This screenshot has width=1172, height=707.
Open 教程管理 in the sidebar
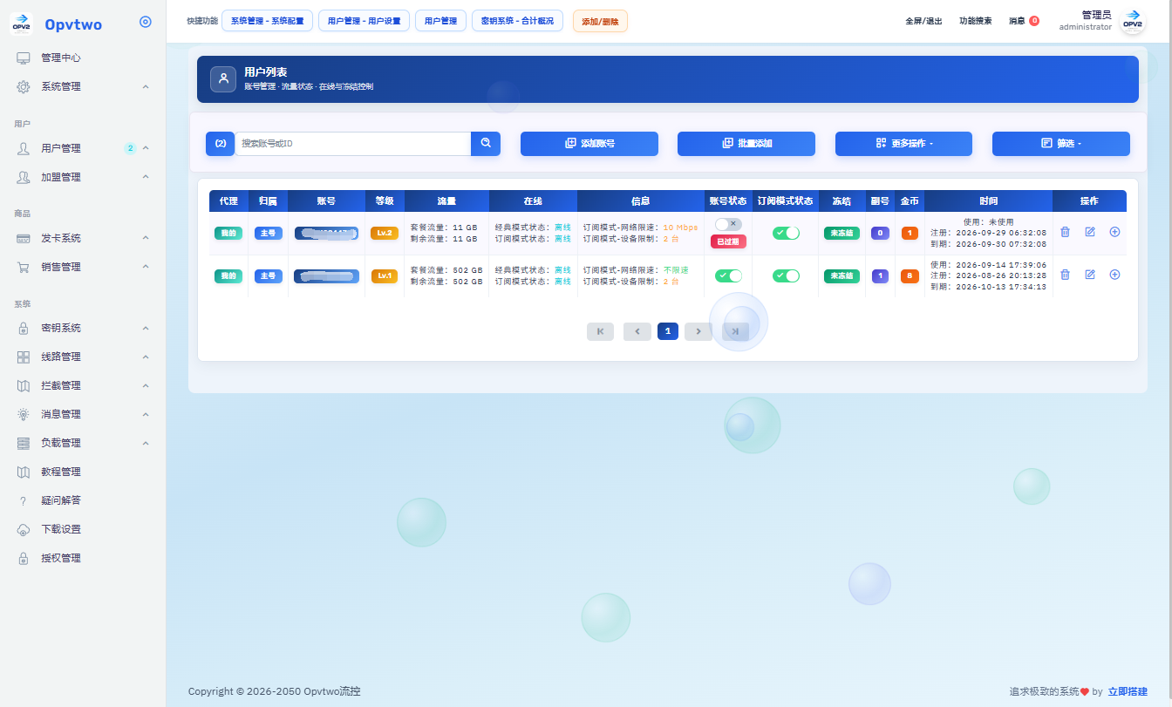[83, 472]
